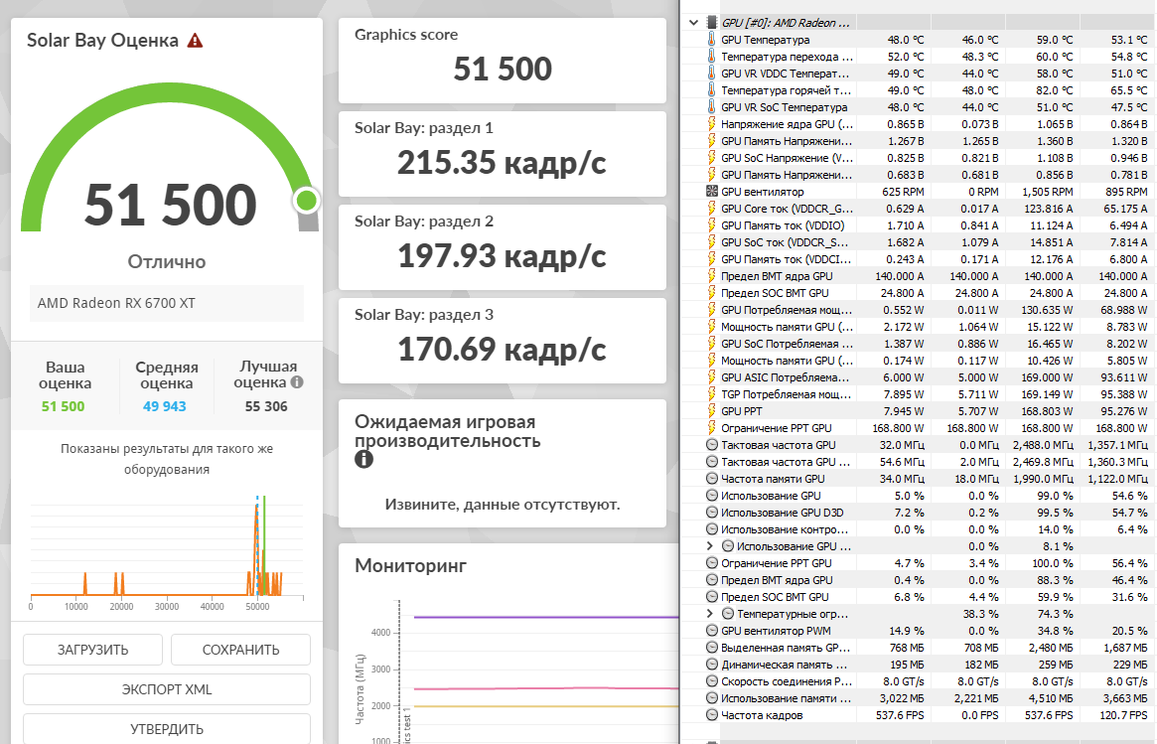This screenshot has height=744, width=1157.
Task: Click thermometer icon of GPU Температура row
Action: (x=711, y=39)
